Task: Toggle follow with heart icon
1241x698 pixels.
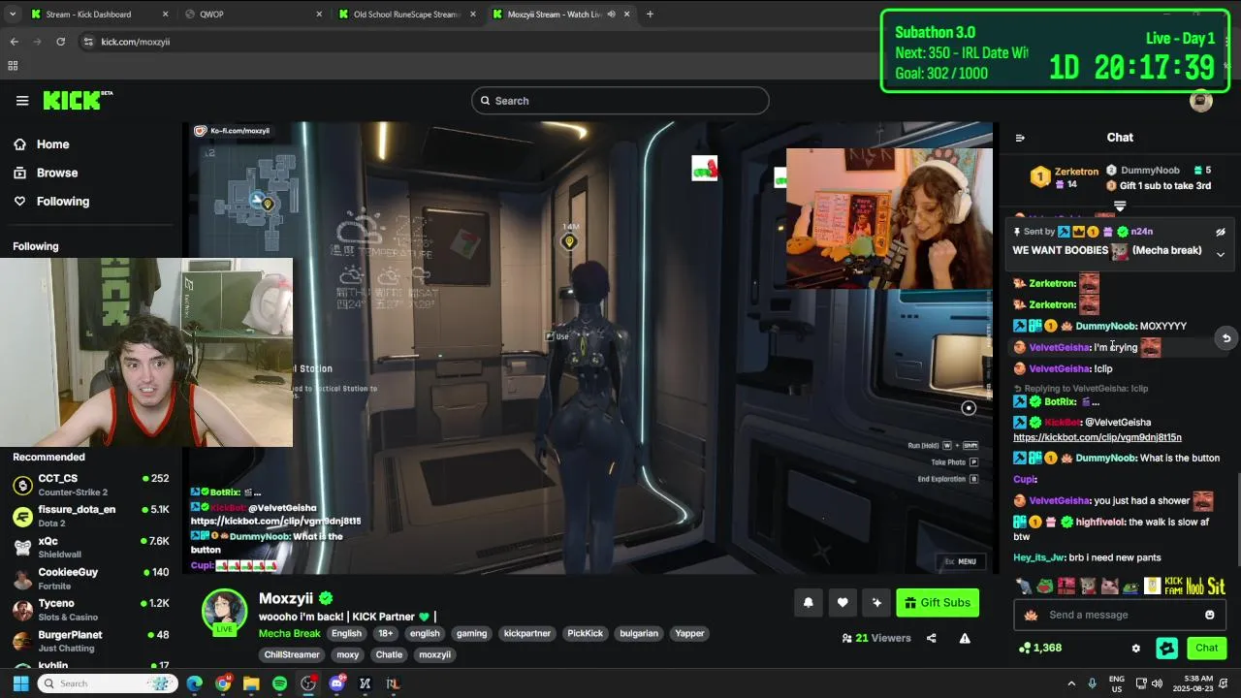Action: (x=843, y=603)
